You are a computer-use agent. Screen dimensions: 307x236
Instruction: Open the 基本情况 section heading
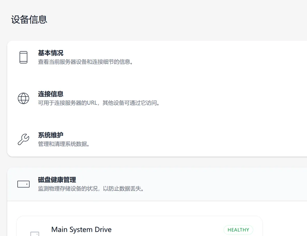[51, 53]
